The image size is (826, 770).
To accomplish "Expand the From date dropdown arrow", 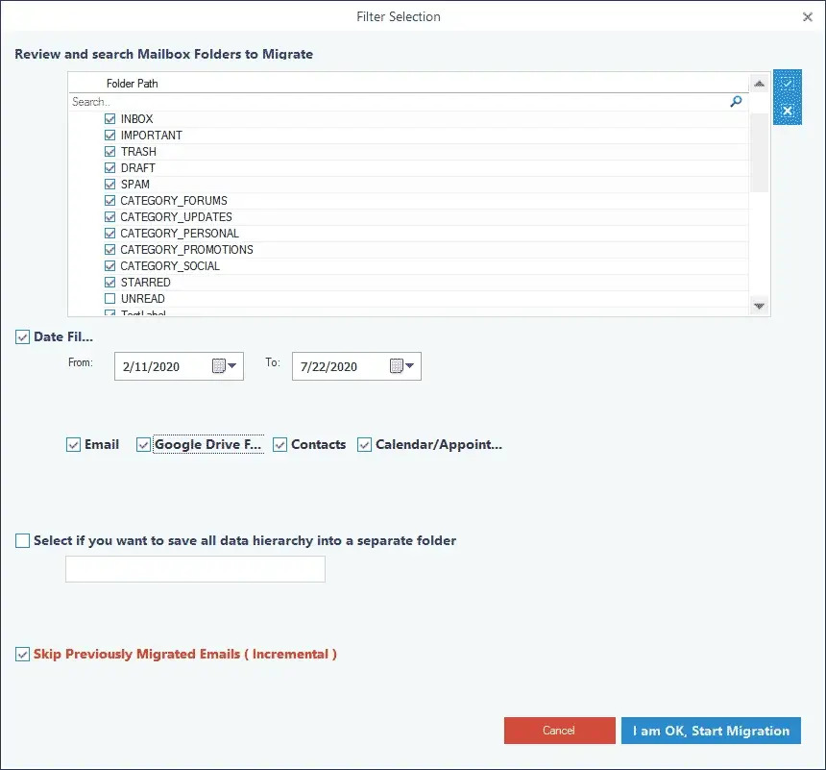I will tap(233, 365).
